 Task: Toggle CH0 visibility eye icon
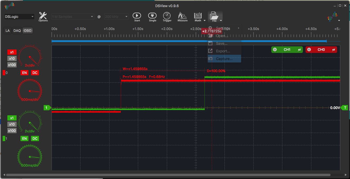333,49
